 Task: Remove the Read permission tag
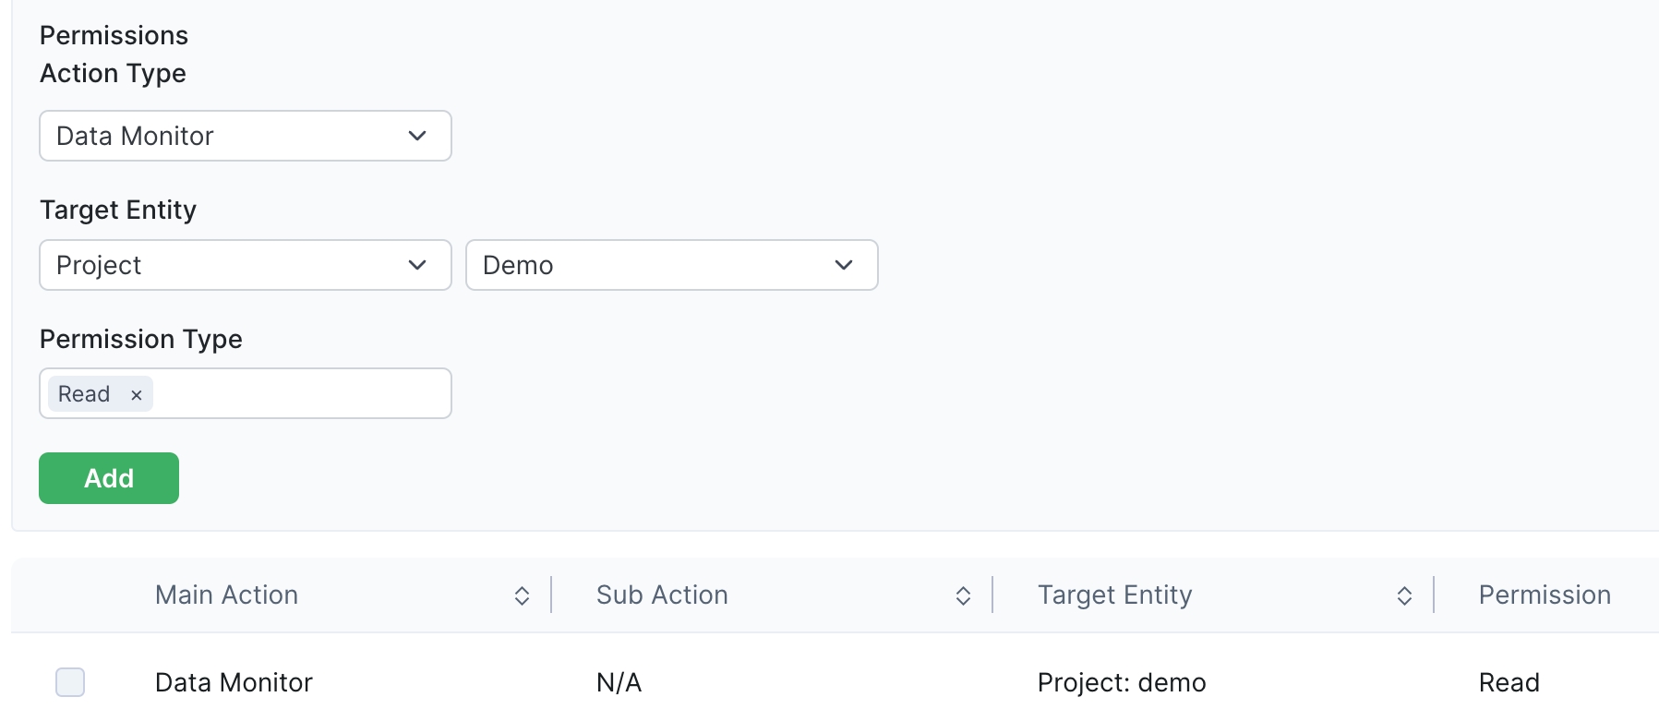(x=137, y=395)
